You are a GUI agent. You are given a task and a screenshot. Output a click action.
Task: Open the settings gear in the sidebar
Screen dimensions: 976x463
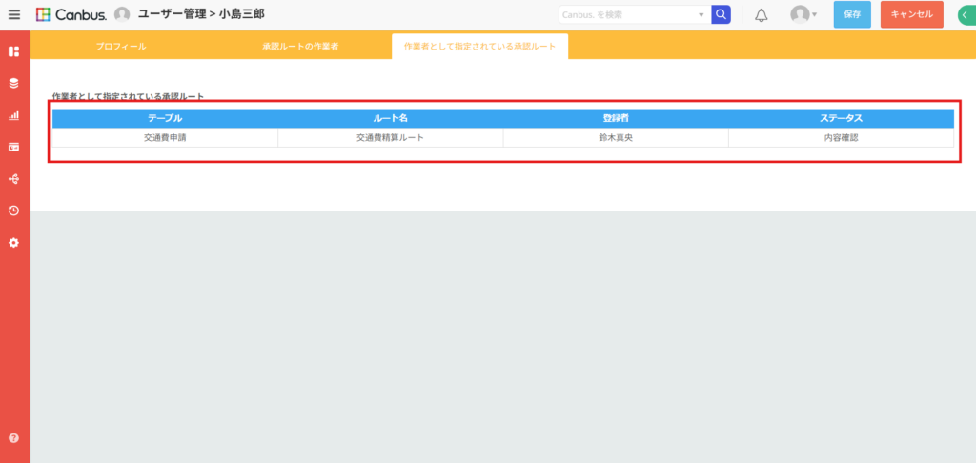click(13, 243)
